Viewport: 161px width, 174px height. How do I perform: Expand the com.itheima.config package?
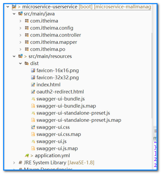20,28
